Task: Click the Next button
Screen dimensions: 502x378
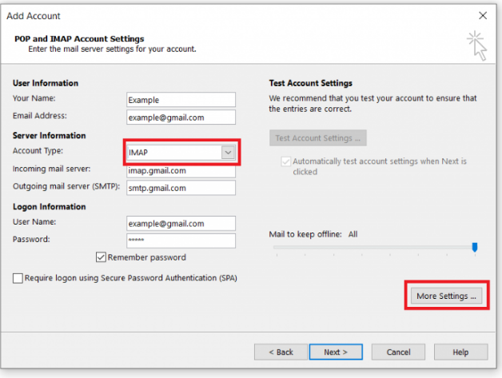Action: coord(336,352)
